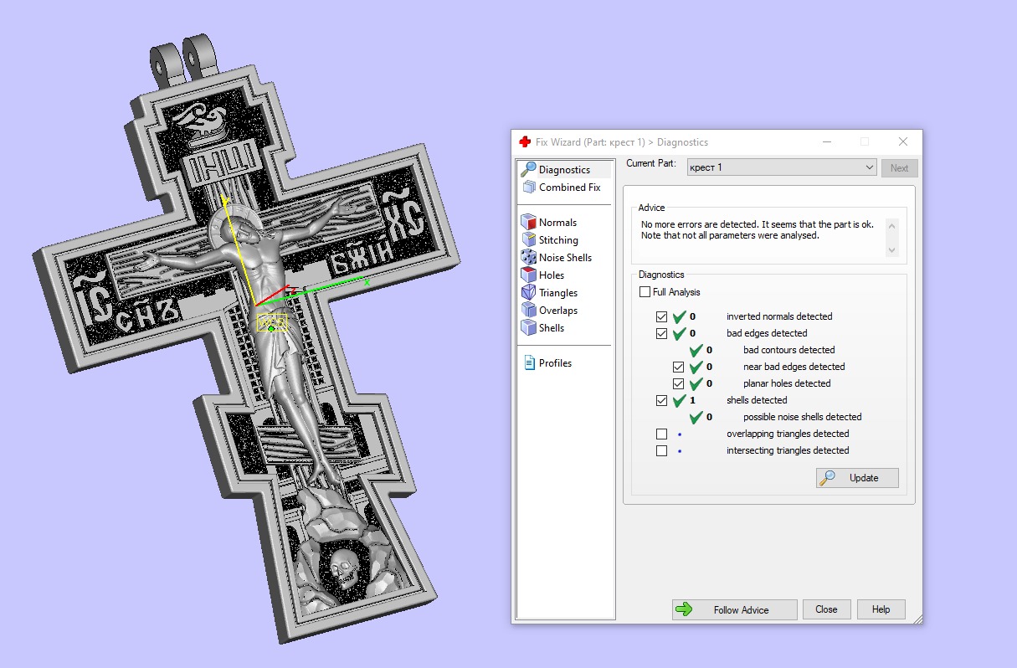Click the Stitching icon
The height and width of the screenshot is (668, 1017).
pyautogui.click(x=528, y=240)
